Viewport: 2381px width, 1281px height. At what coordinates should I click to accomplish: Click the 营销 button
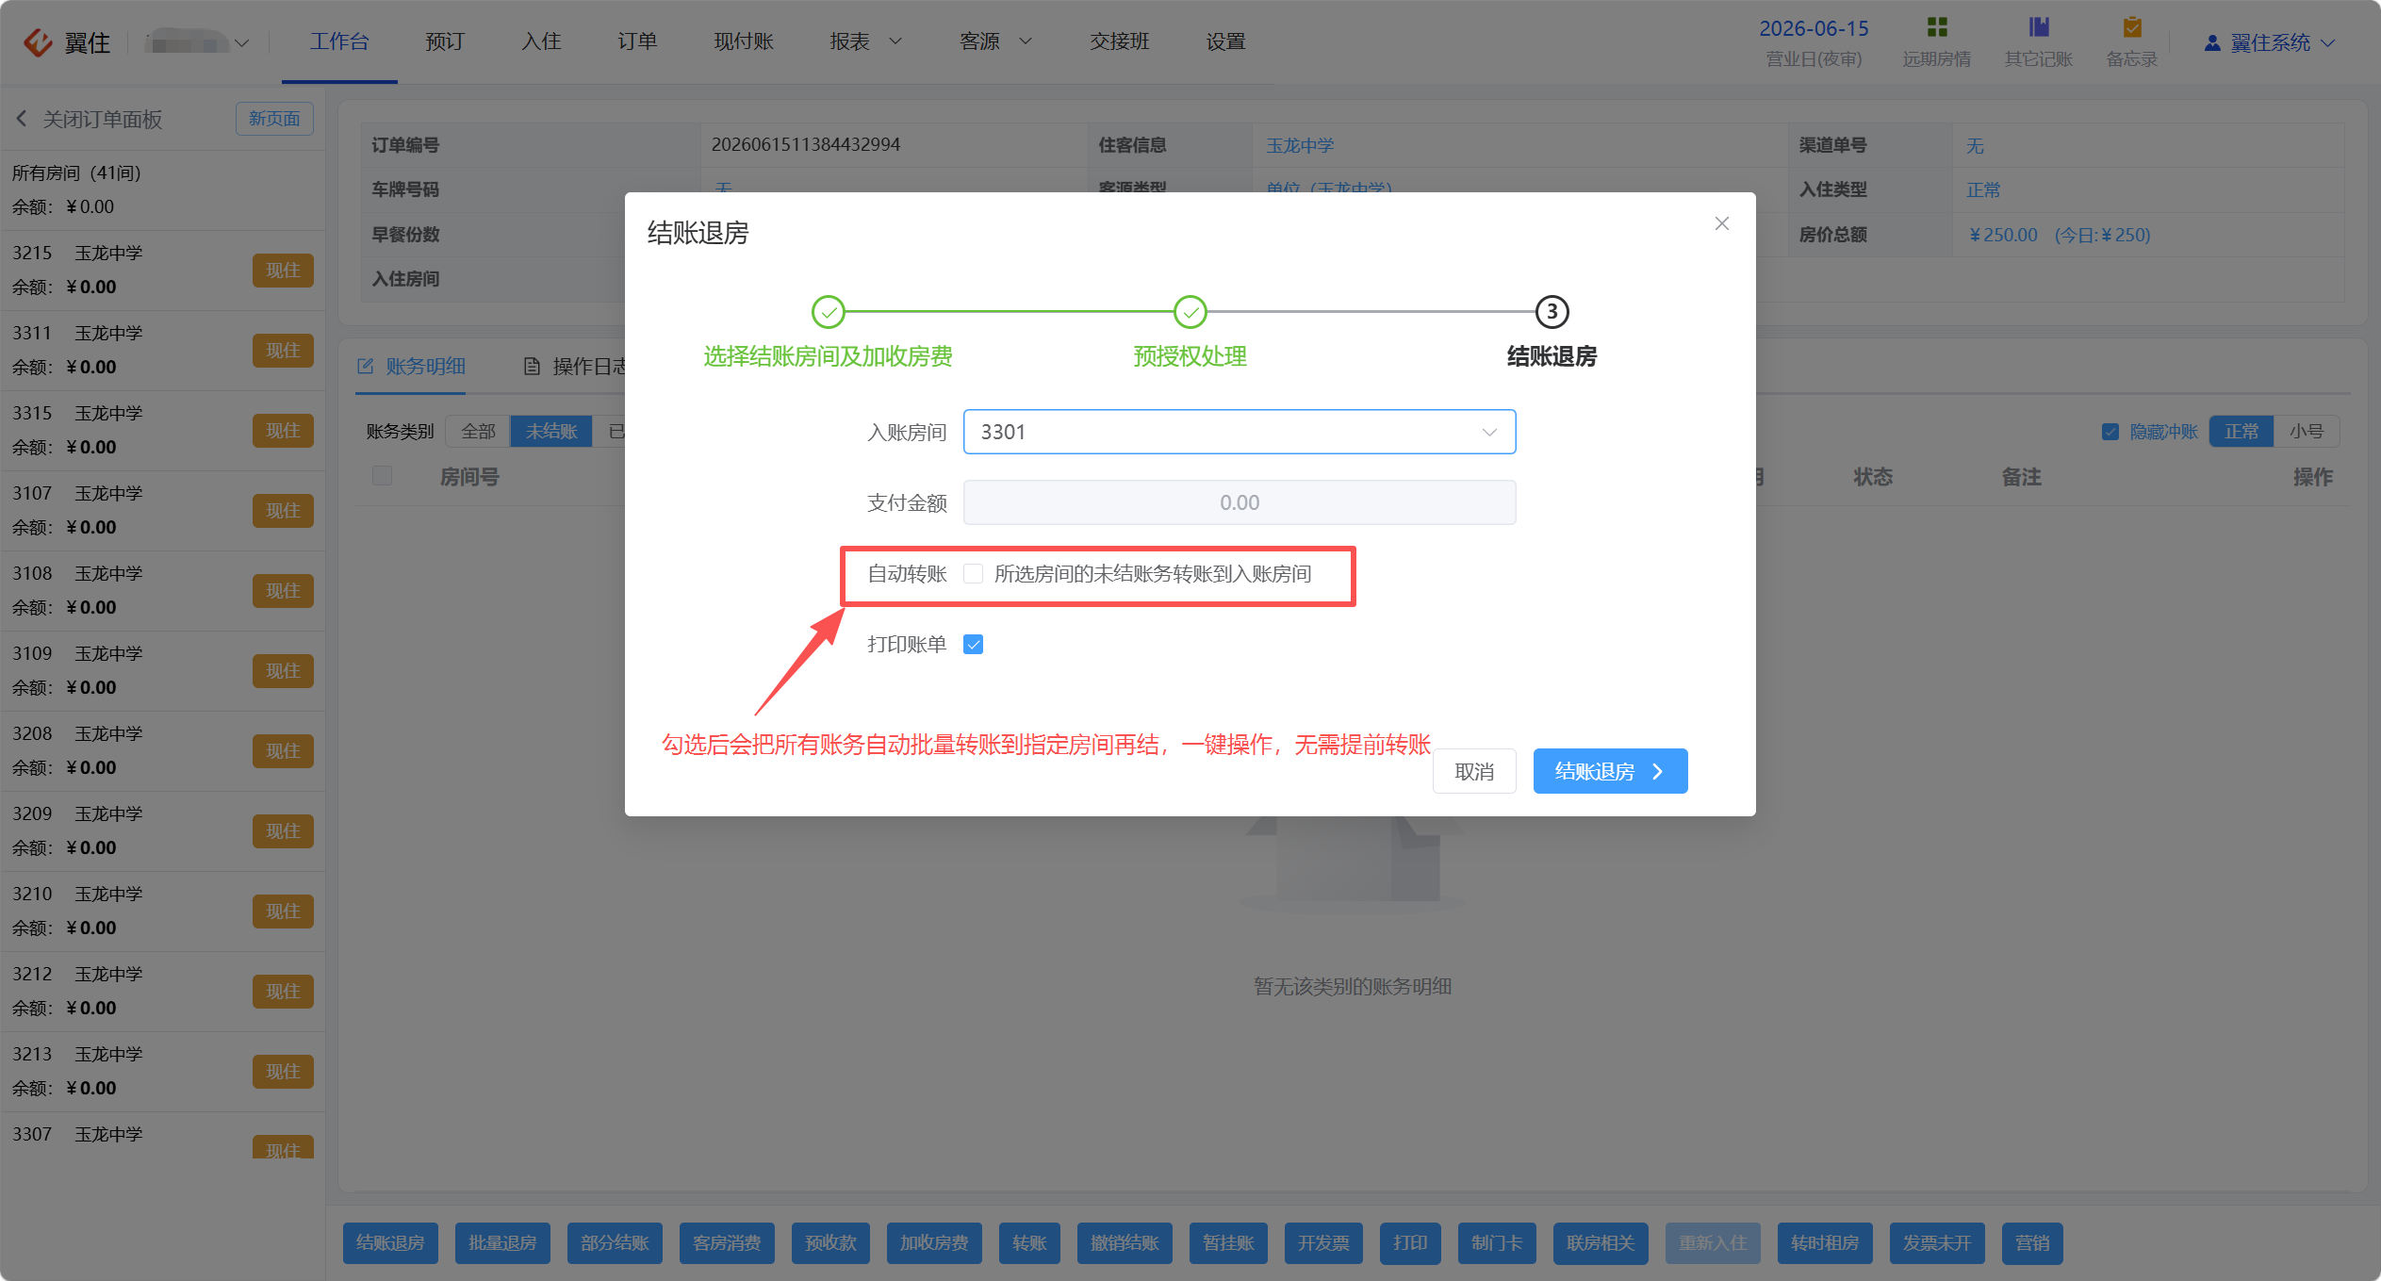click(x=2032, y=1243)
